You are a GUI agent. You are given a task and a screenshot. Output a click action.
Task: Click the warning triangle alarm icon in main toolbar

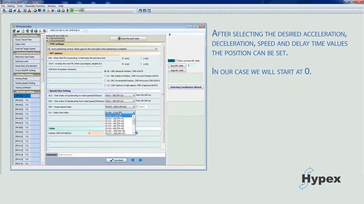point(29,11)
